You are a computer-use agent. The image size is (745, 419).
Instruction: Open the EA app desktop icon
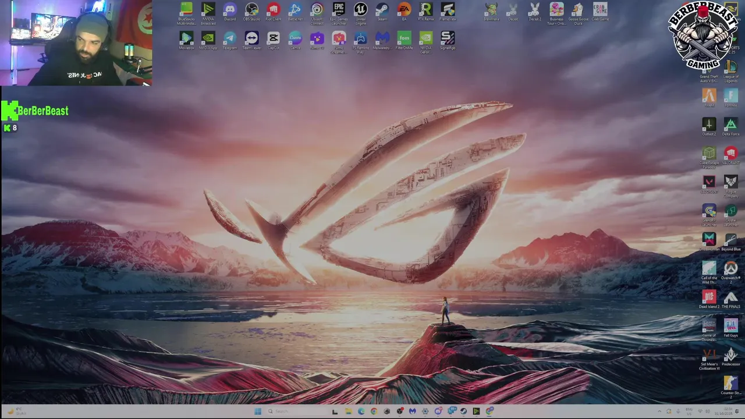(404, 12)
